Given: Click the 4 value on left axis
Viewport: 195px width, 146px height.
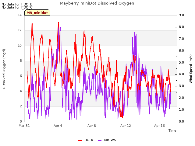Looking at the screenshot, I should click(x=21, y=91).
